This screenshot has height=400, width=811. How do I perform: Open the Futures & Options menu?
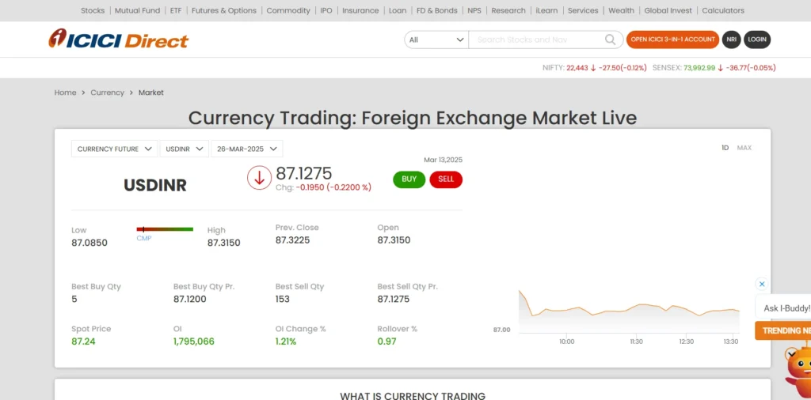pos(224,10)
